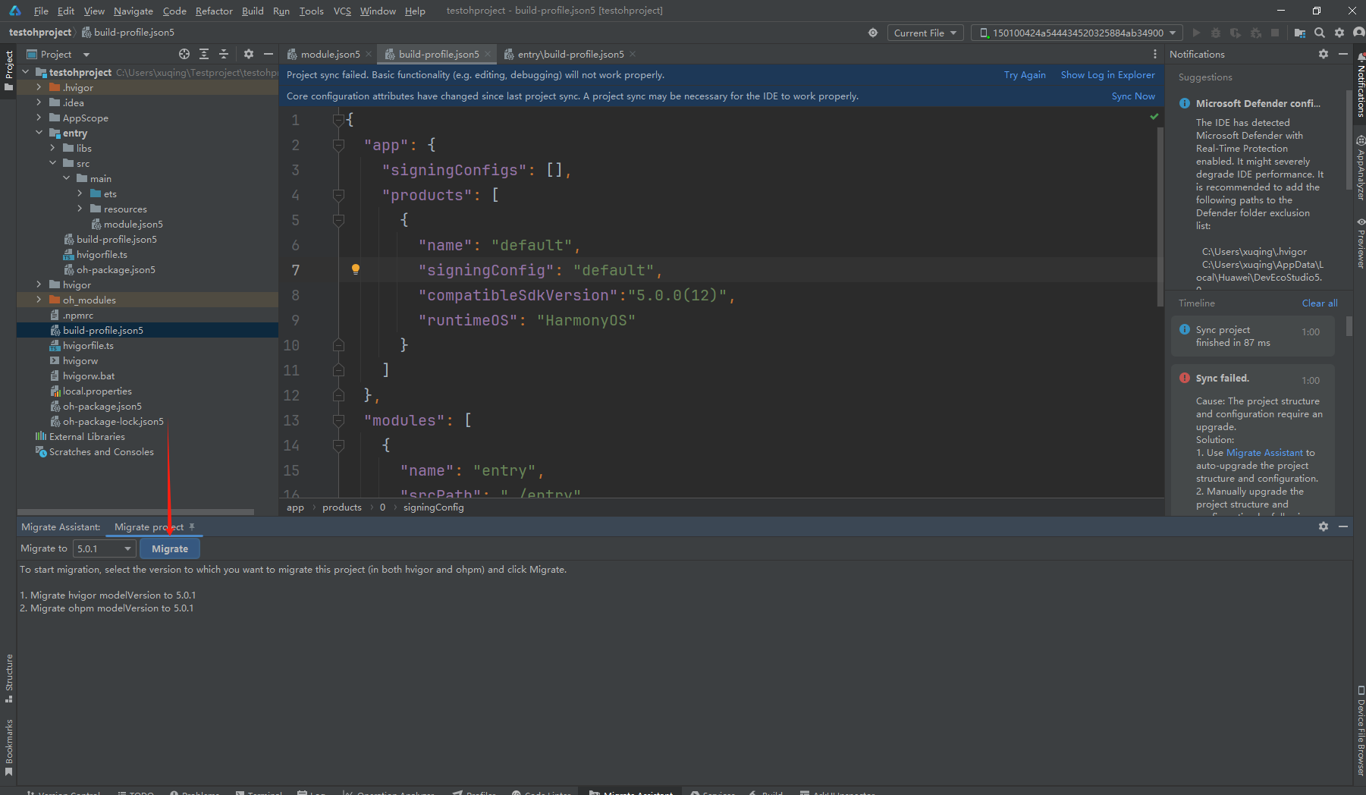This screenshot has height=795, width=1366.
Task: Open the File menu
Action: tap(41, 11)
